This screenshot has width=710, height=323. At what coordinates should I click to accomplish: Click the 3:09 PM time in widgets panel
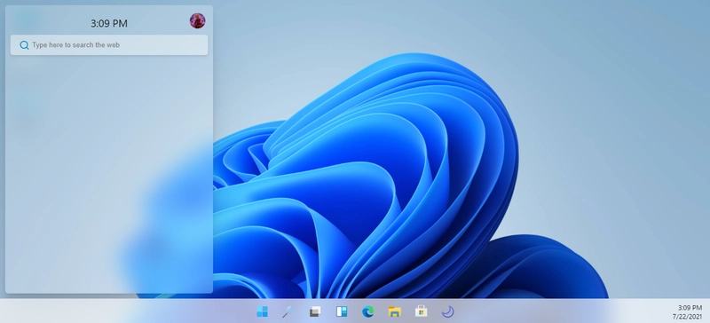coord(109,24)
